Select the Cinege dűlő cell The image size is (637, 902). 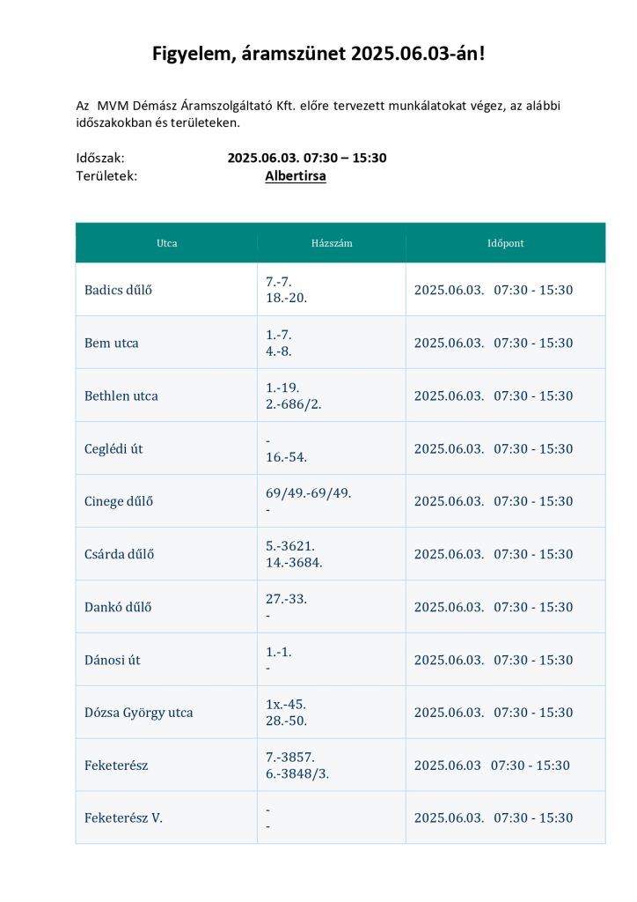tap(119, 501)
